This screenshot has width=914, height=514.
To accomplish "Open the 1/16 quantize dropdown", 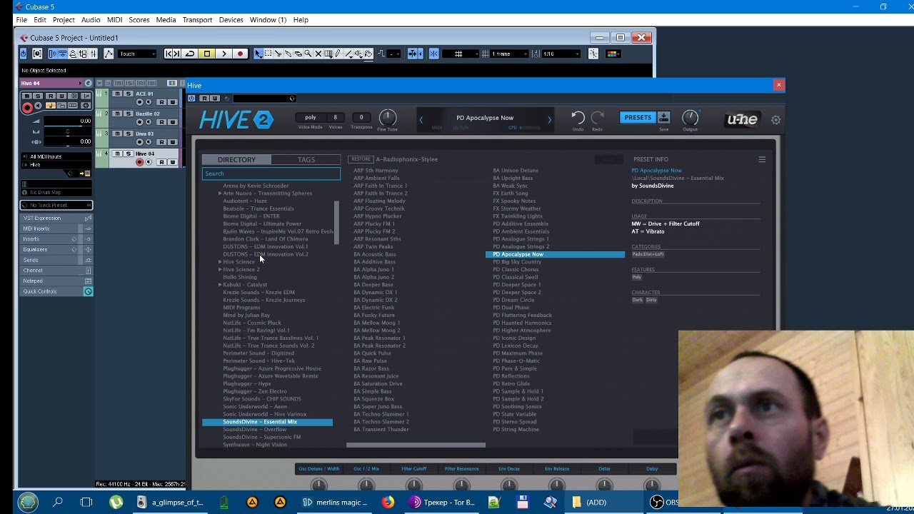I will [562, 54].
